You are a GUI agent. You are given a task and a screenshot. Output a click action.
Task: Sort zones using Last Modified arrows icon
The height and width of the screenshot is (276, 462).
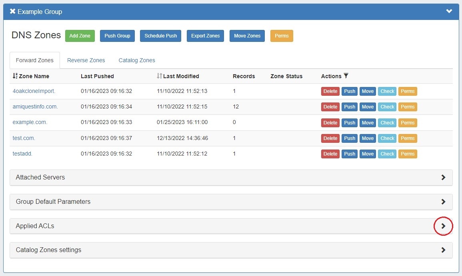(159, 76)
